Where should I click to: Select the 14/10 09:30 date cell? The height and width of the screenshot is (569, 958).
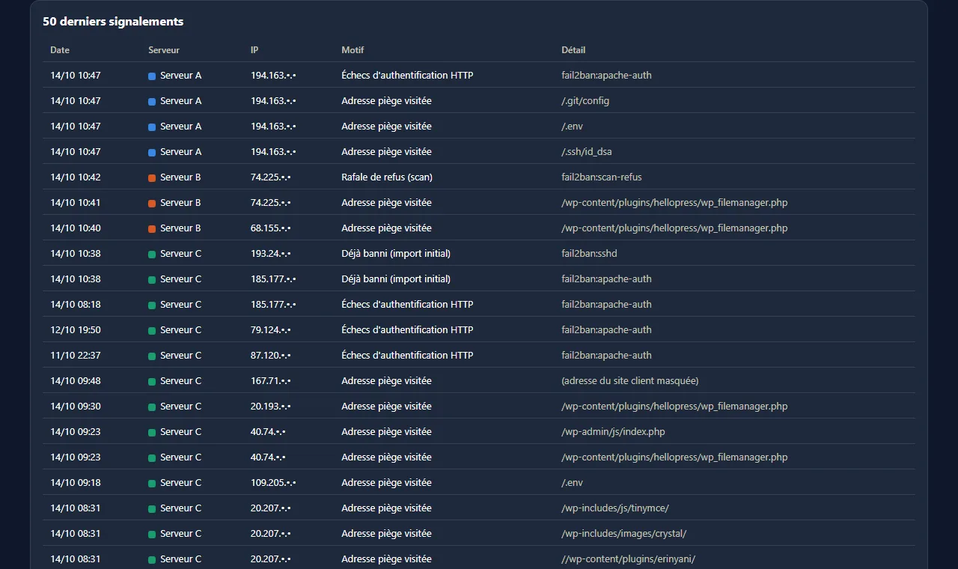76,407
